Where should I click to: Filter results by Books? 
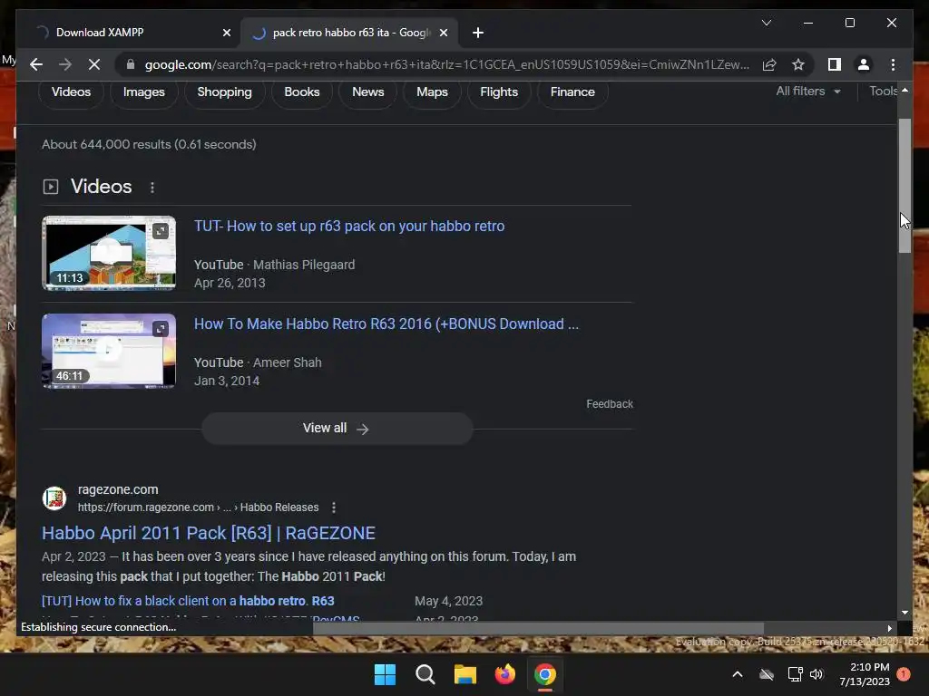coord(301,92)
